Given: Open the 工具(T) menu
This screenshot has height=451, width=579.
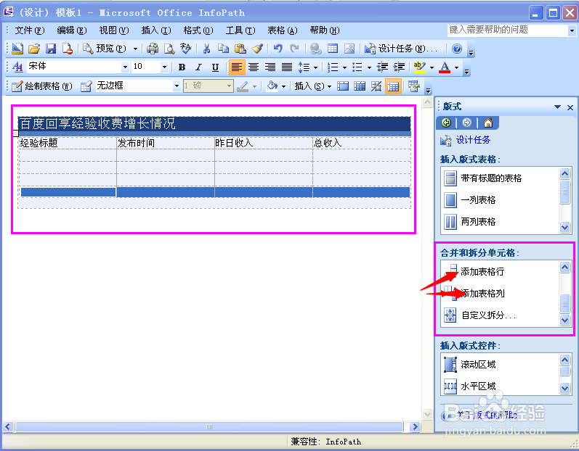Looking at the screenshot, I should (x=240, y=30).
